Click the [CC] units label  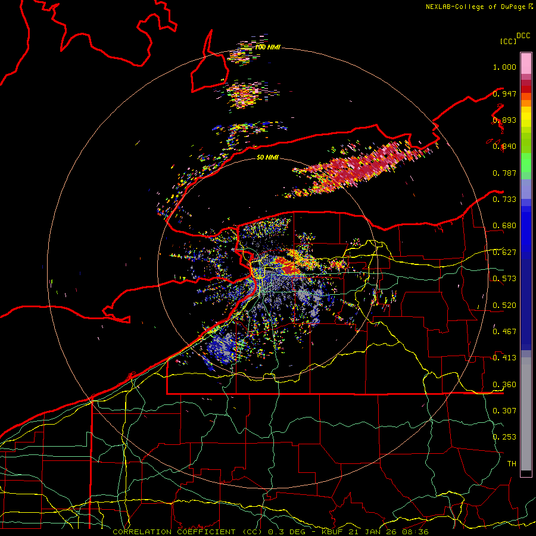point(508,41)
